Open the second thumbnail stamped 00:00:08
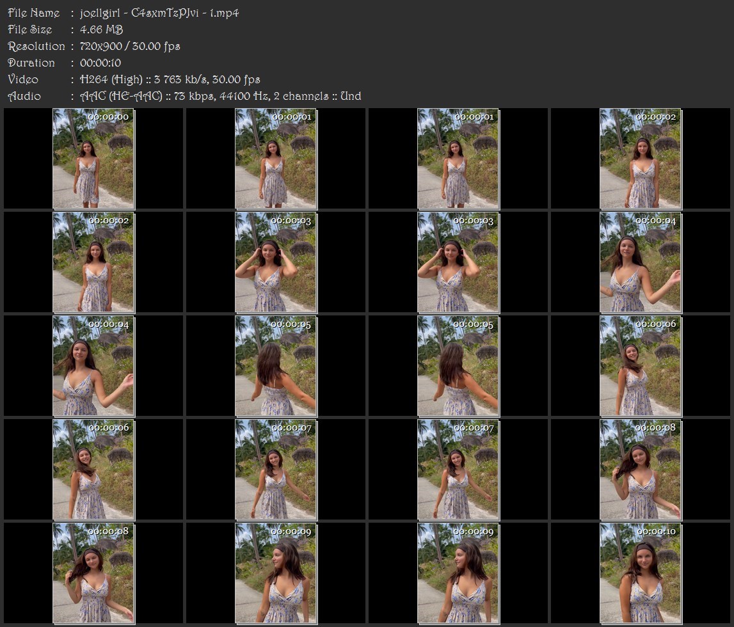 (x=93, y=574)
